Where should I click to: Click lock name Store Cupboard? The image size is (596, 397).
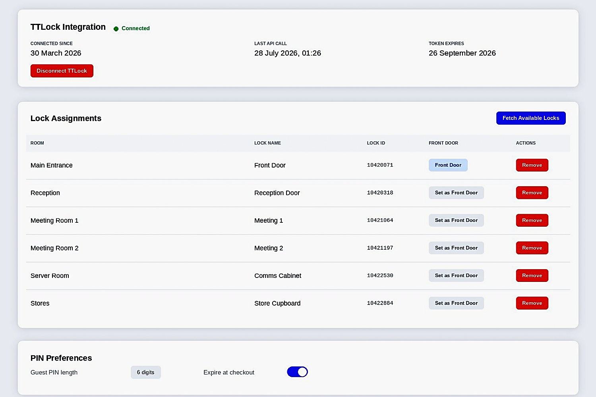click(x=277, y=303)
